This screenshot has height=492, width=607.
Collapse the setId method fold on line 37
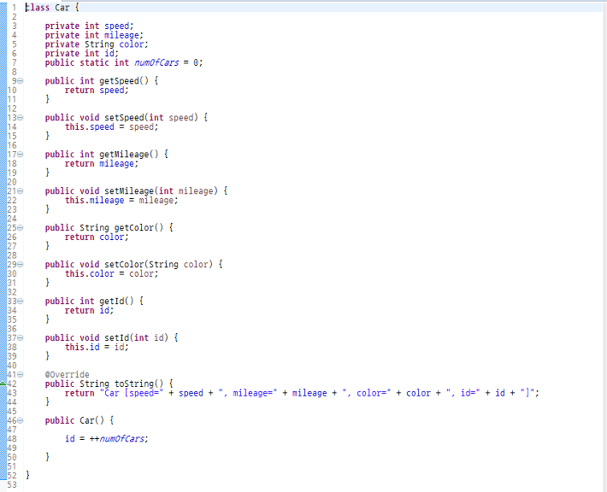(21, 337)
